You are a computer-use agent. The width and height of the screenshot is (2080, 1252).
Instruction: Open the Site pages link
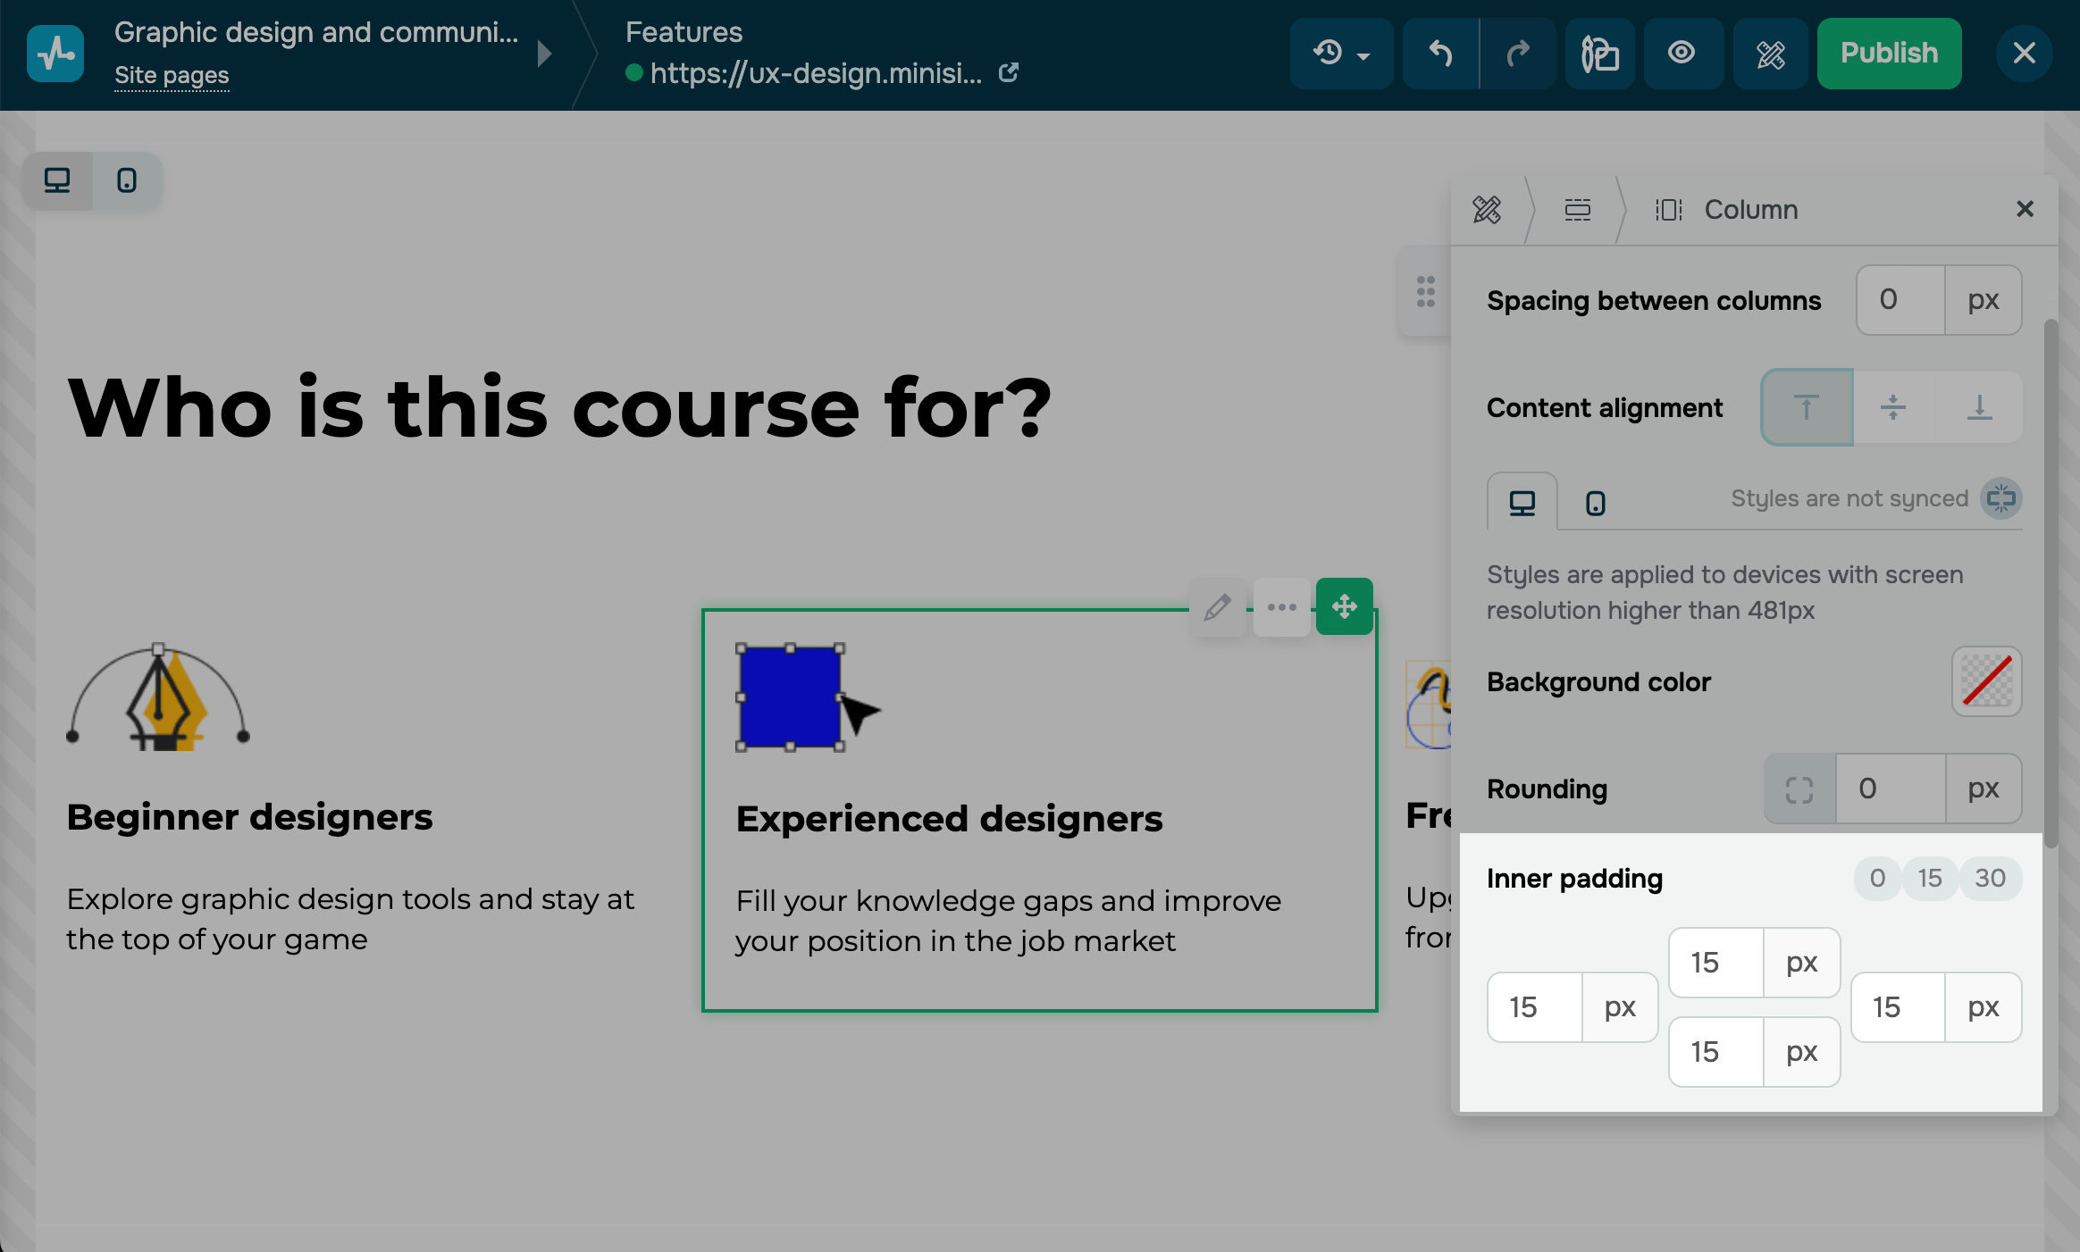pyautogui.click(x=172, y=76)
